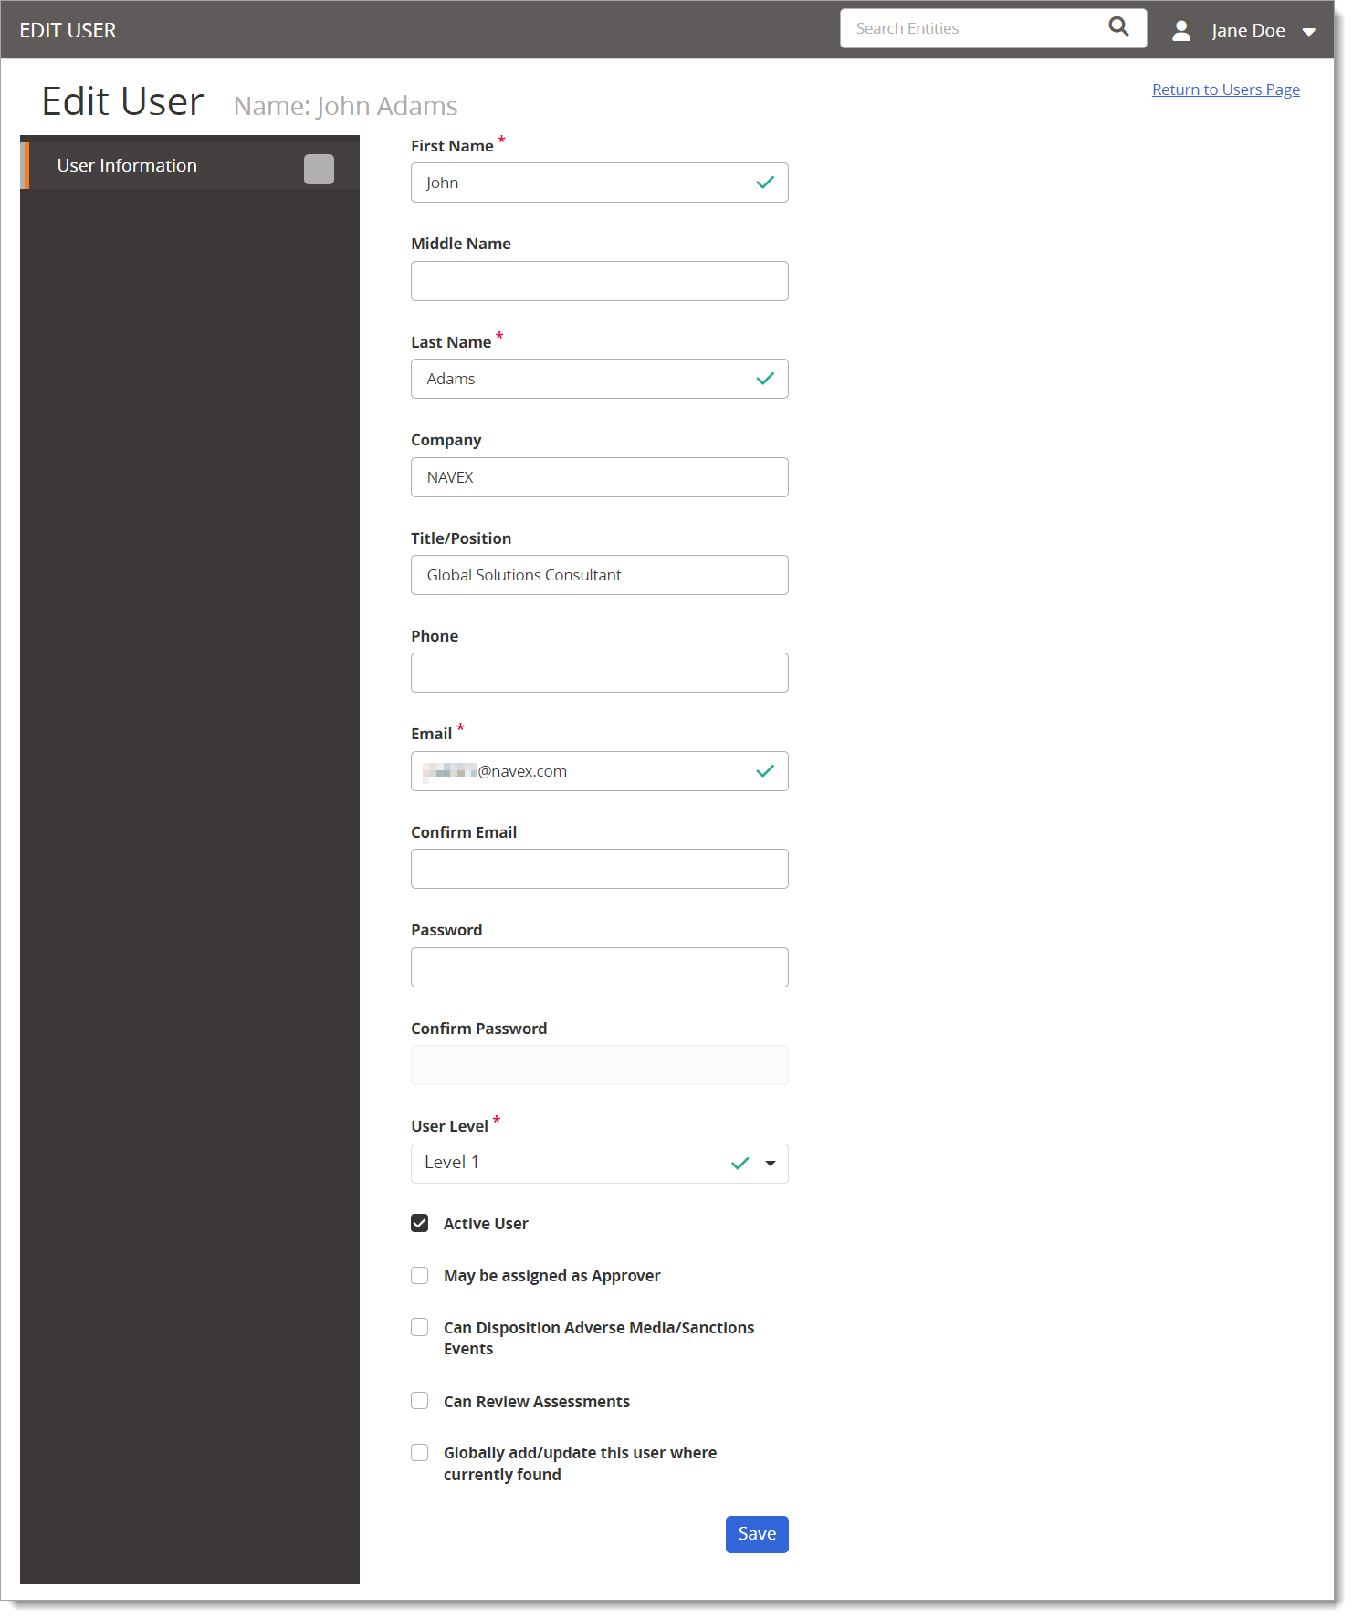
Task: Follow the Return to Users Page link
Action: 1225,89
